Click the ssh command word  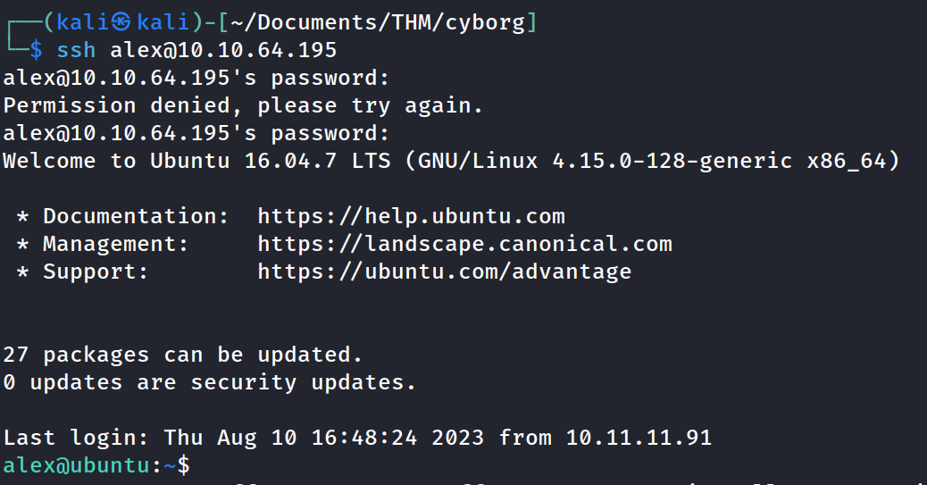pos(76,49)
